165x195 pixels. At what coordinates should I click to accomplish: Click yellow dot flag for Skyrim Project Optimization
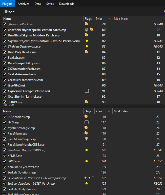pyautogui.click(x=87, y=41)
